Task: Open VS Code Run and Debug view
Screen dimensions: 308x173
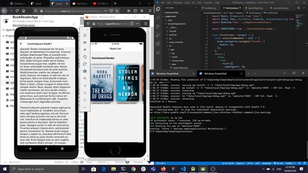Action: click(x=158, y=35)
